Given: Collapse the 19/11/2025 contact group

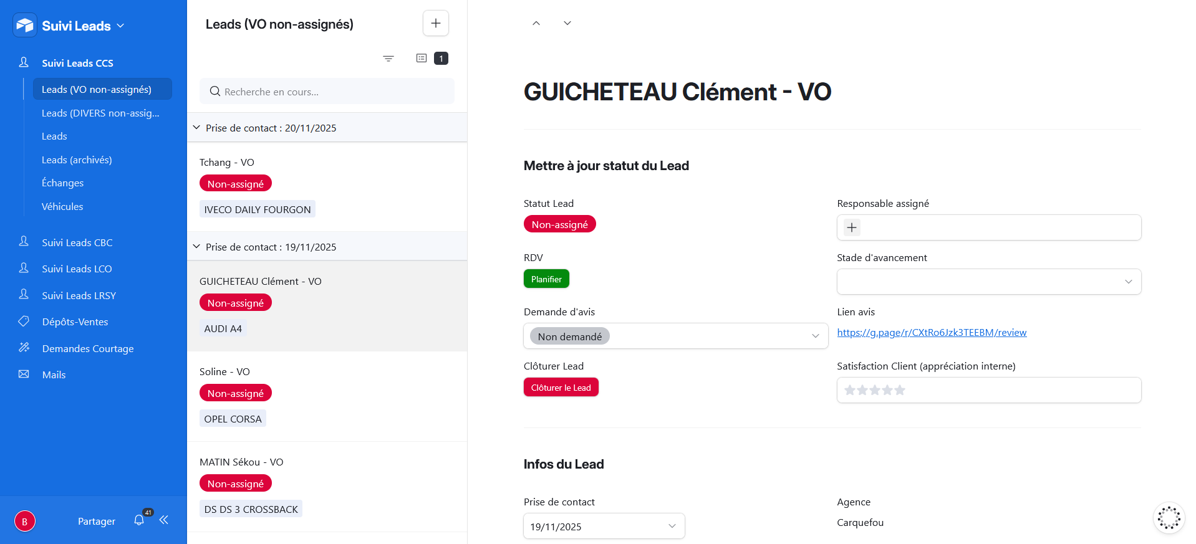Looking at the screenshot, I should tap(196, 247).
